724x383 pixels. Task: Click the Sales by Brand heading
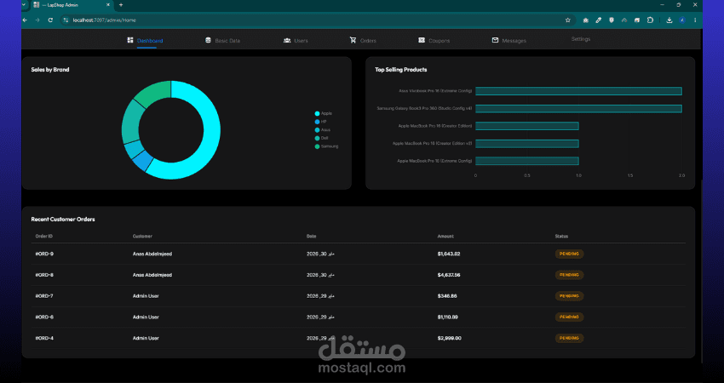pyautogui.click(x=50, y=70)
